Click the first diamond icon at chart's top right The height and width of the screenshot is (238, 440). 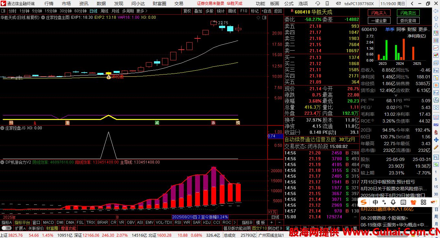[x=258, y=18]
